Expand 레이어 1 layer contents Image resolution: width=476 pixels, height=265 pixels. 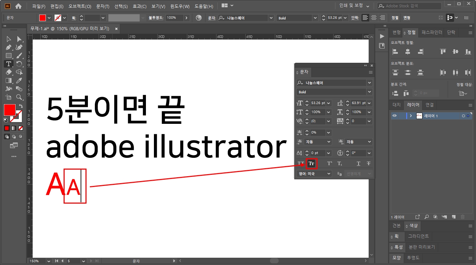(411, 116)
